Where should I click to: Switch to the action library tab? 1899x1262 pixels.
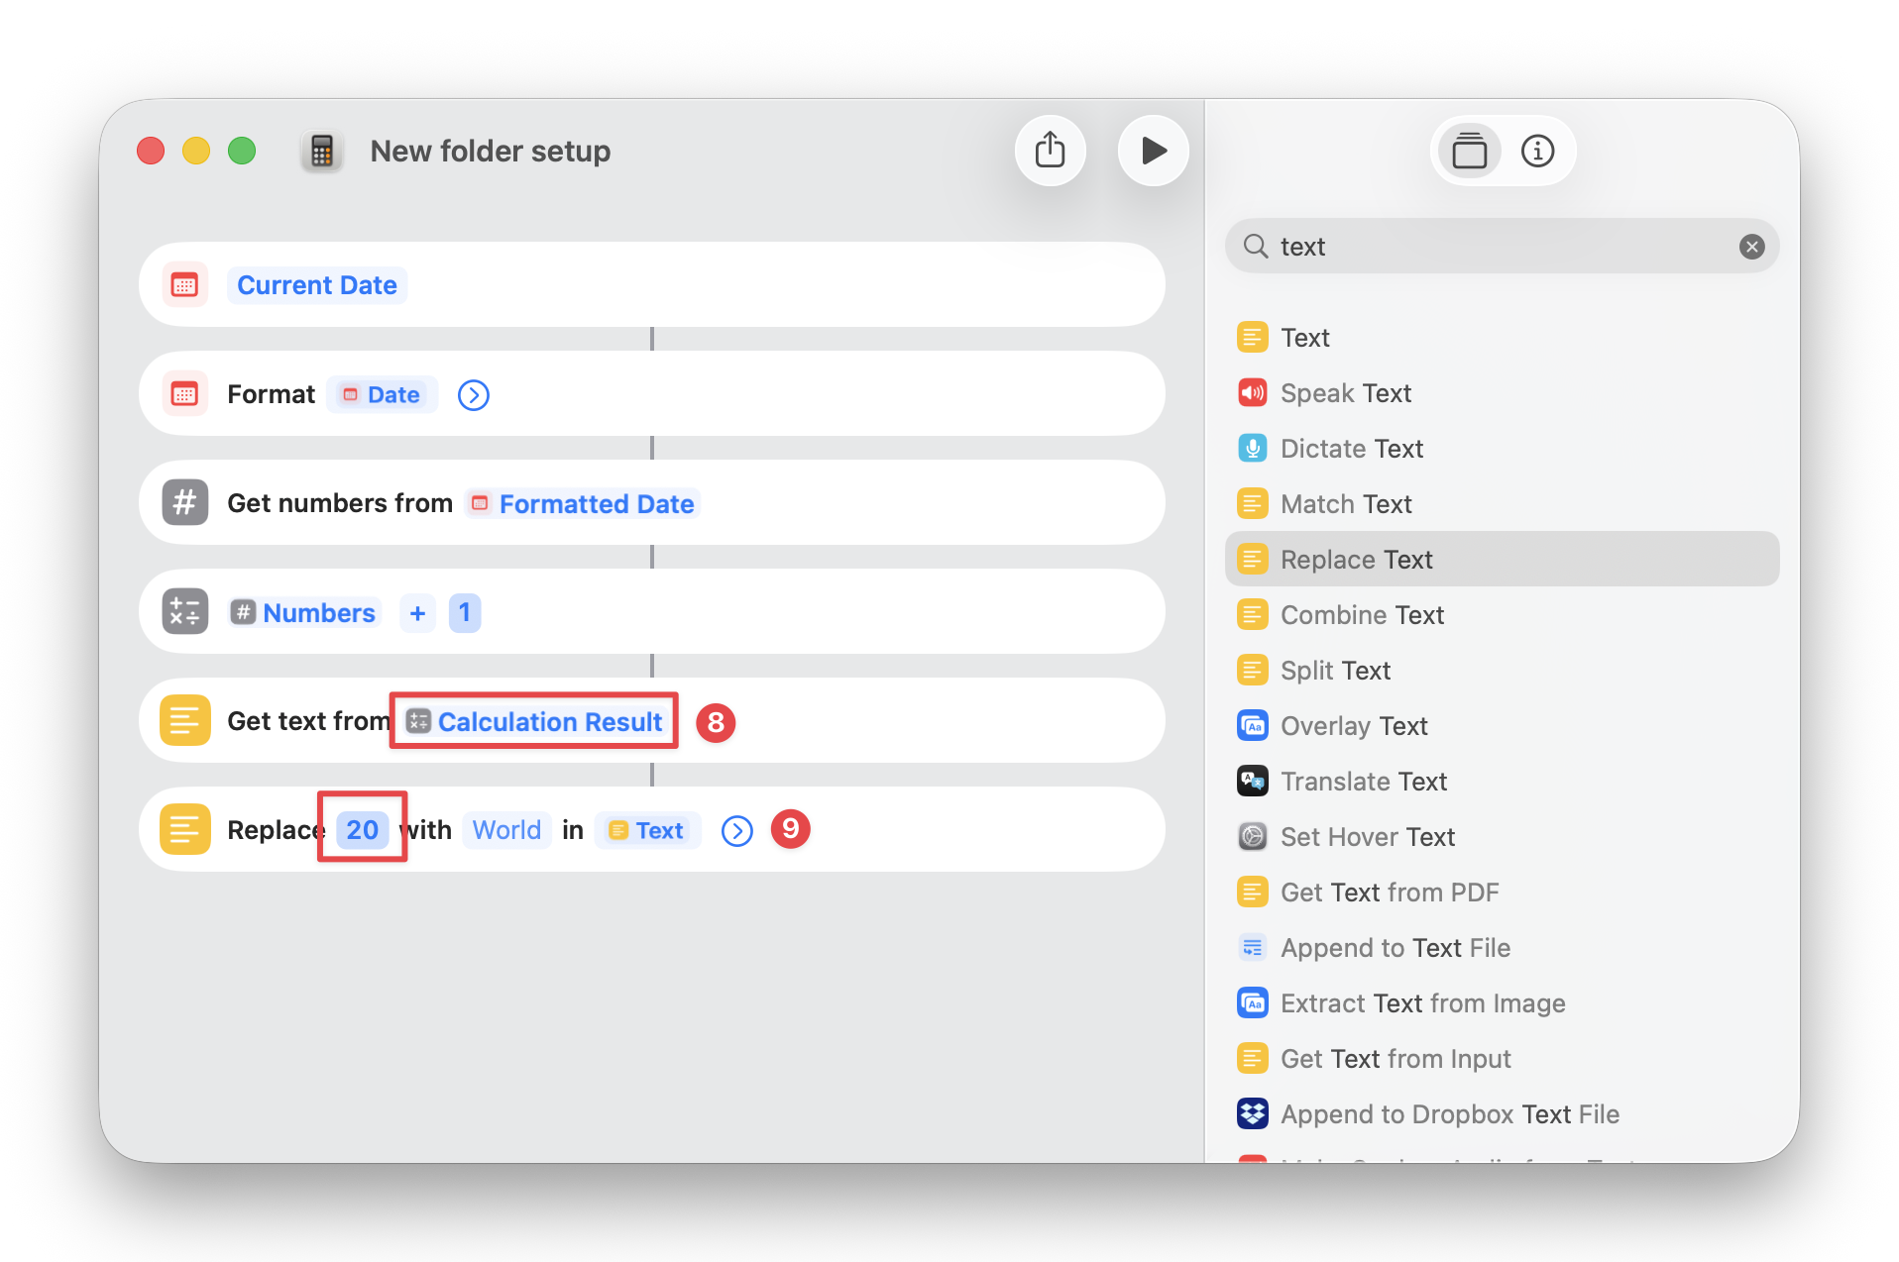(1469, 151)
